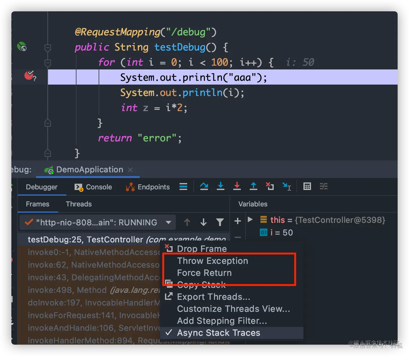Select the Frames tab

click(x=38, y=204)
